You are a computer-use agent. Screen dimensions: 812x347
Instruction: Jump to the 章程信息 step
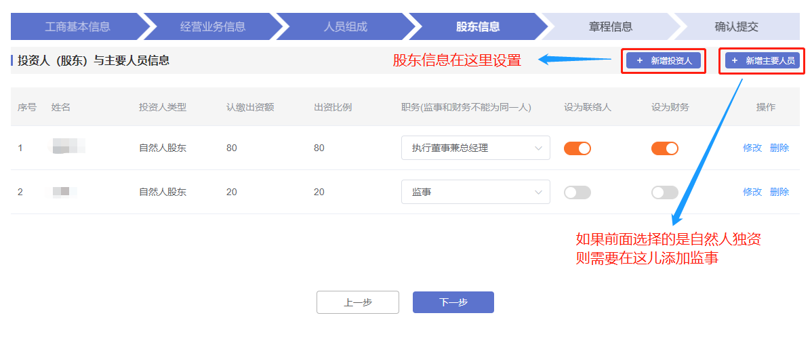coord(610,27)
